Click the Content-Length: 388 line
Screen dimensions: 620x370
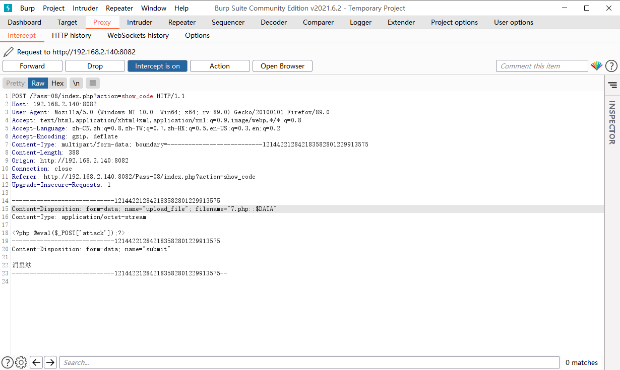[x=45, y=153]
